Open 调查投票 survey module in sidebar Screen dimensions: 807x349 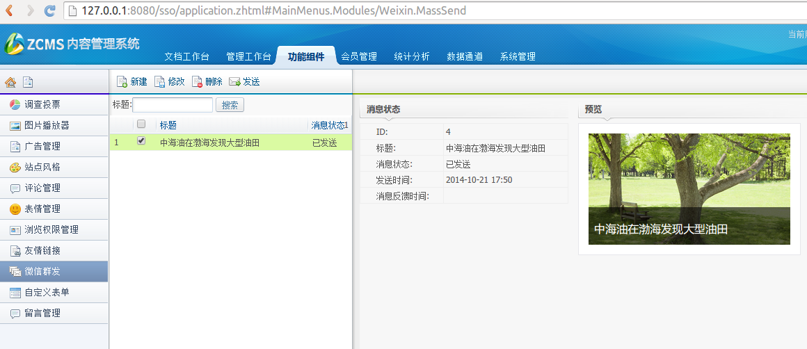(x=42, y=104)
